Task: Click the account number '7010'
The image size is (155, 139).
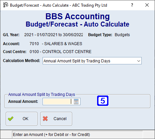Action: [x=34, y=44]
